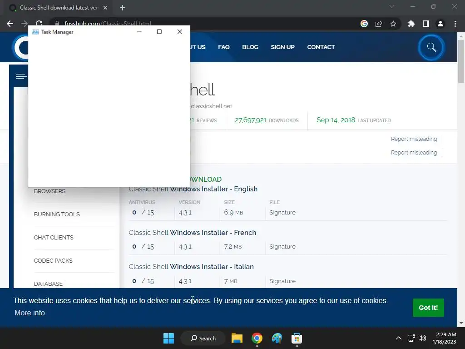Click the 6.9 MB size value

[233, 213]
